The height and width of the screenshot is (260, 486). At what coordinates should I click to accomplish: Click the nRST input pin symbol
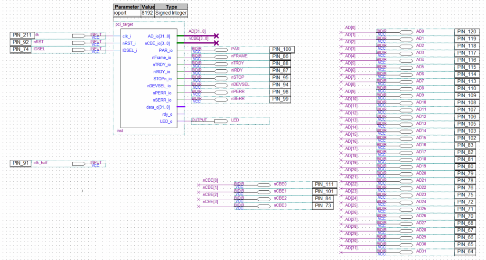tap(79, 43)
